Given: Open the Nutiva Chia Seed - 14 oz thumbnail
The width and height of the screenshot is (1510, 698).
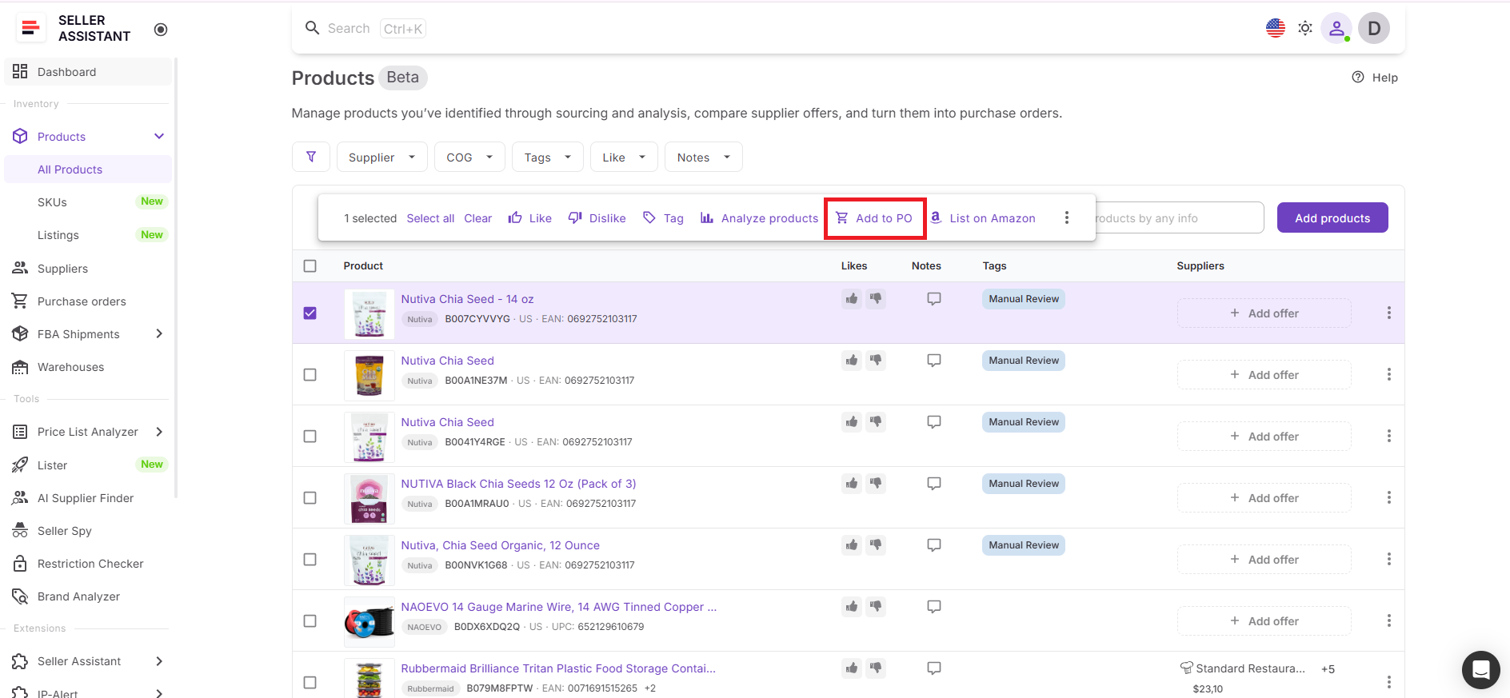Looking at the screenshot, I should pyautogui.click(x=370, y=313).
